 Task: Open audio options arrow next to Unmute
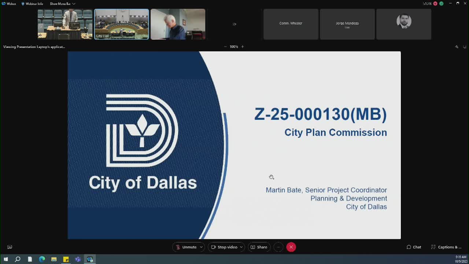tap(201, 247)
